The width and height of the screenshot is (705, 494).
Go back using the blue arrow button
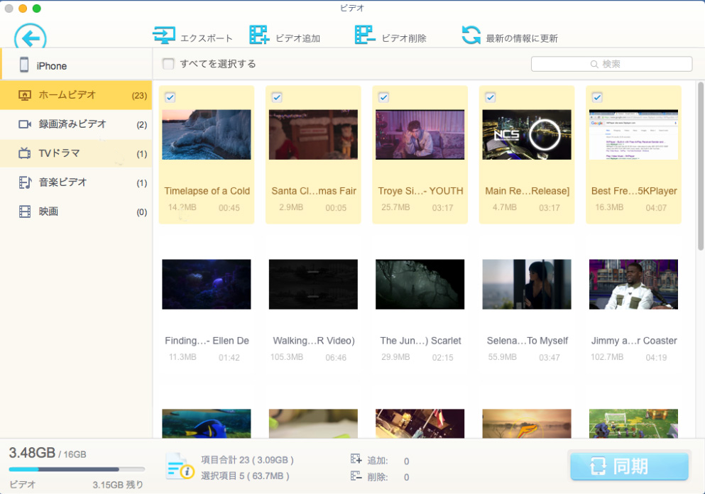coord(30,38)
